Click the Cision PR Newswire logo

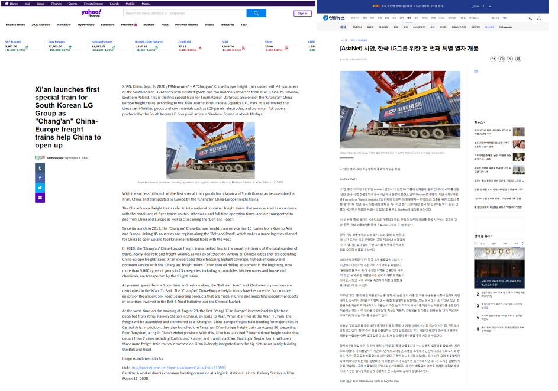click(40, 157)
